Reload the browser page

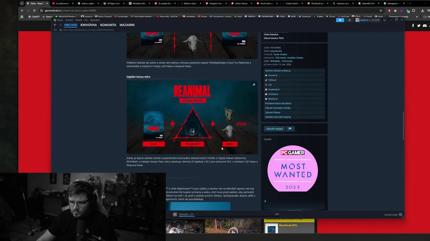pos(34,10)
